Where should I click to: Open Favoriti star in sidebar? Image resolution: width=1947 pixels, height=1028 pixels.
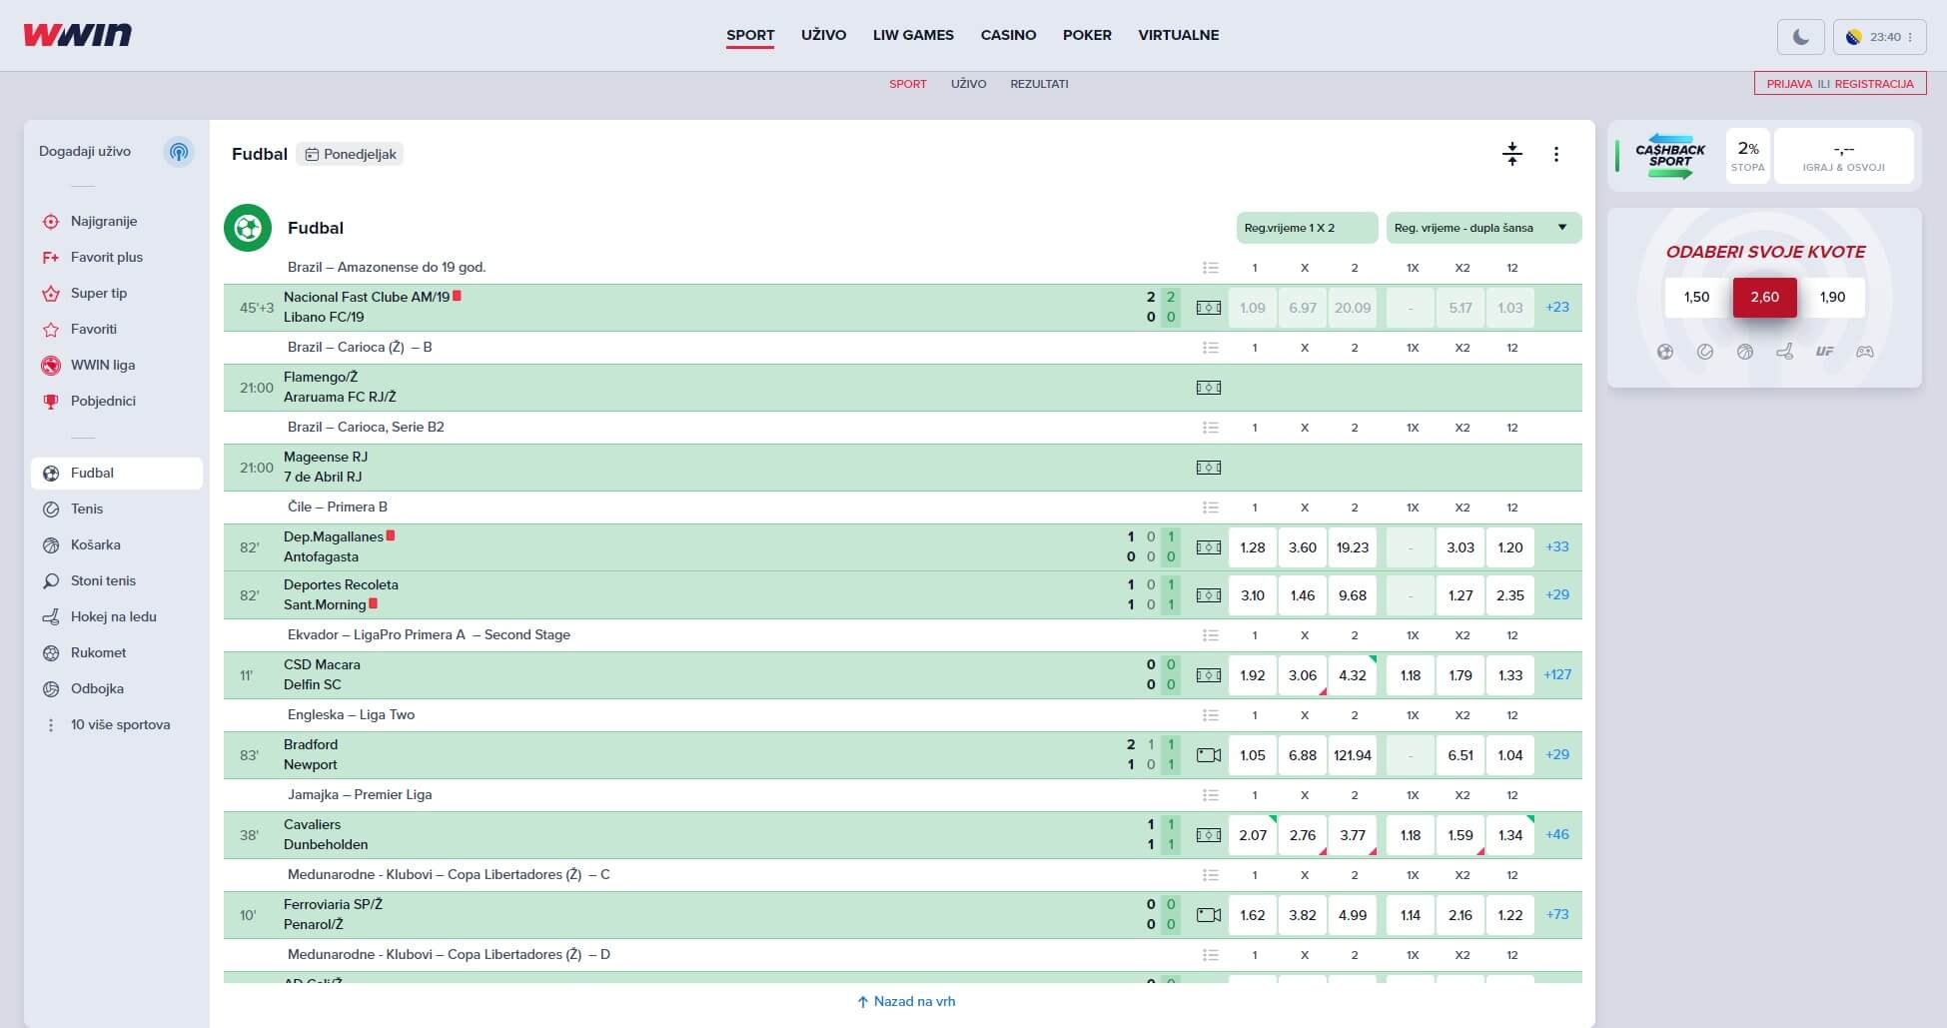[x=117, y=329]
